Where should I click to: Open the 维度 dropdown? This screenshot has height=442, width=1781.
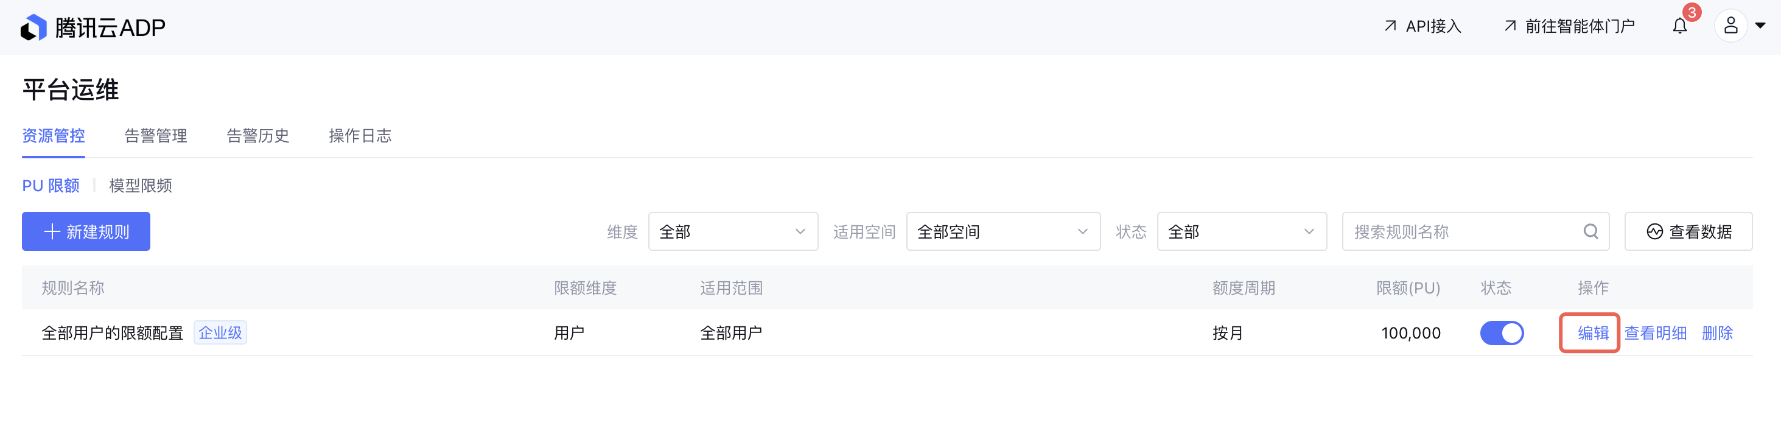click(x=733, y=232)
